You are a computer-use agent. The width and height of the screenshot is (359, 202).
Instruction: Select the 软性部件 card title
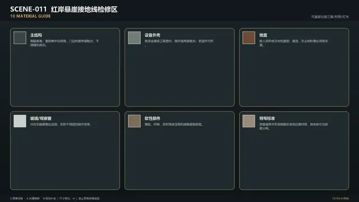coord(153,118)
